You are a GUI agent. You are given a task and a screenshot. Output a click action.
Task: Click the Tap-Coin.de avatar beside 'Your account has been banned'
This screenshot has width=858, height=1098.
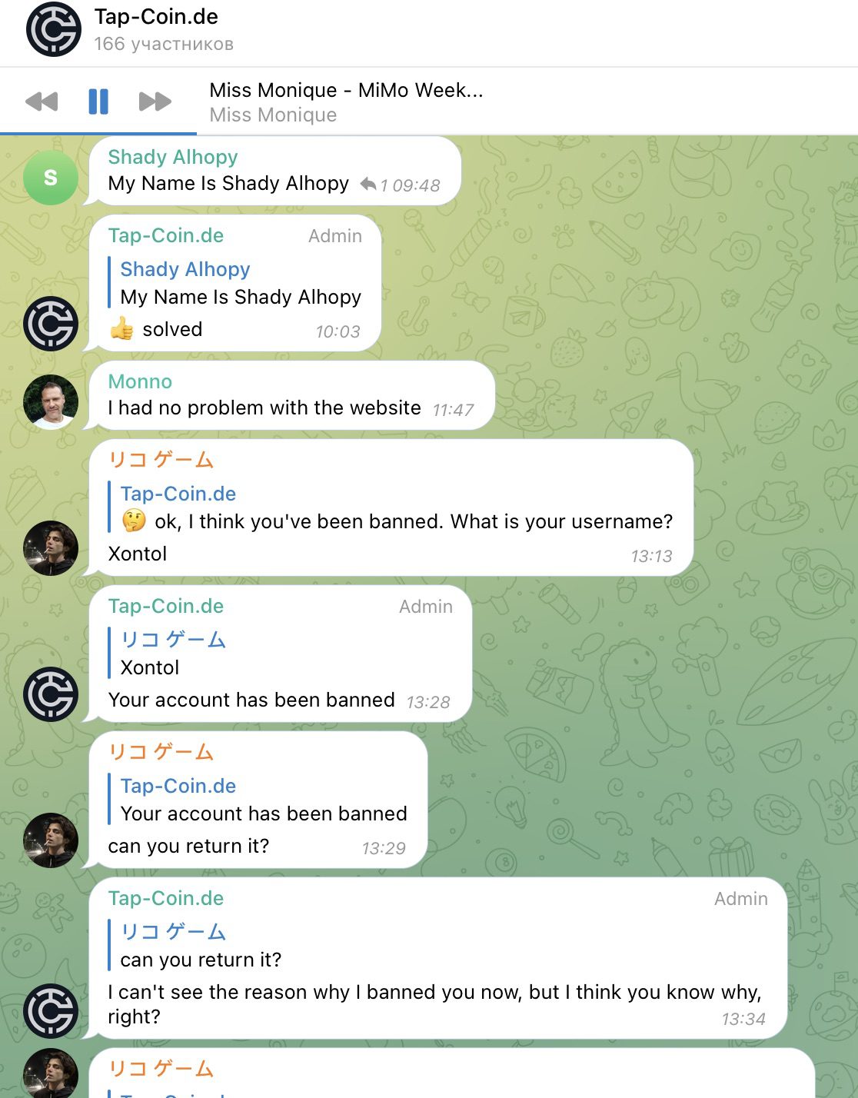[x=51, y=694]
